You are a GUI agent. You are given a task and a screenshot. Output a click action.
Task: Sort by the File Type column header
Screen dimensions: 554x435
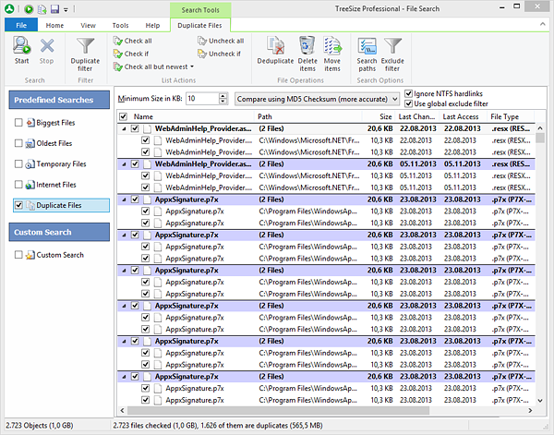[511, 116]
